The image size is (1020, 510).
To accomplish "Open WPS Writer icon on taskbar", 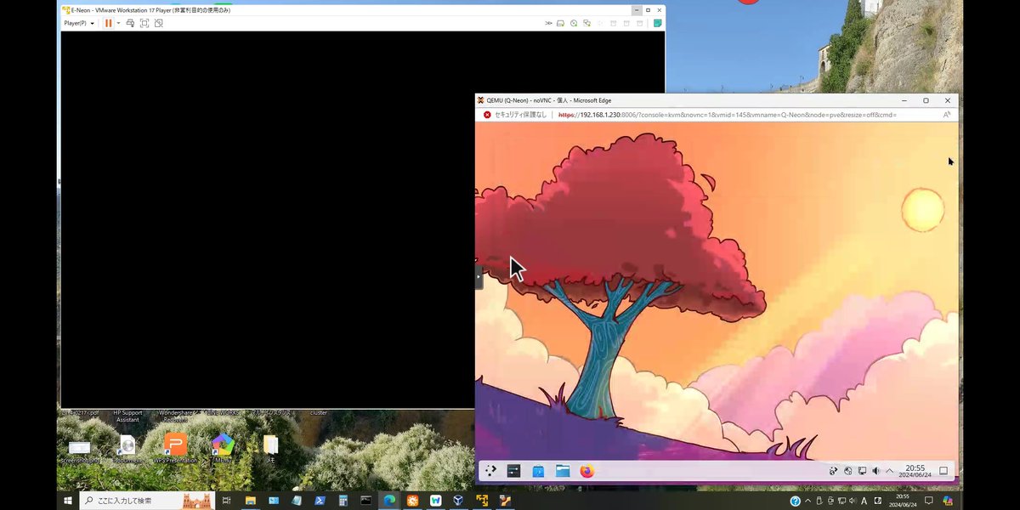I will [436, 501].
